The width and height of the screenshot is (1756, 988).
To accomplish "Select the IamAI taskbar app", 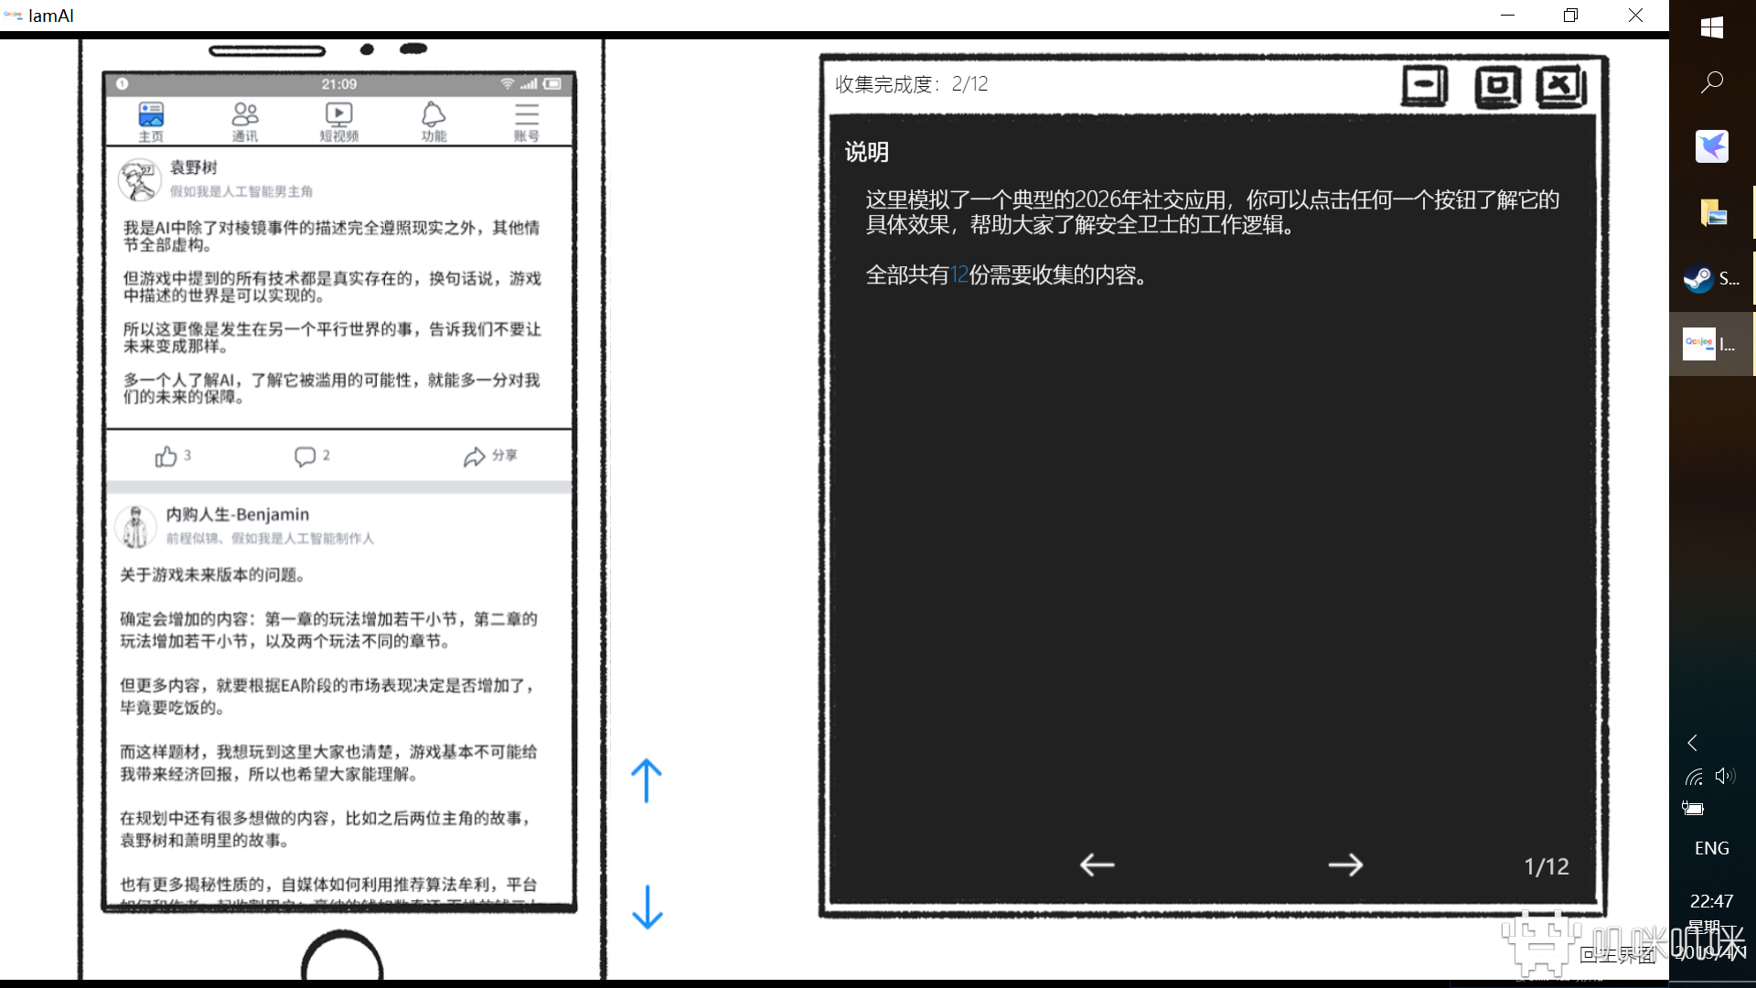I will click(1712, 344).
